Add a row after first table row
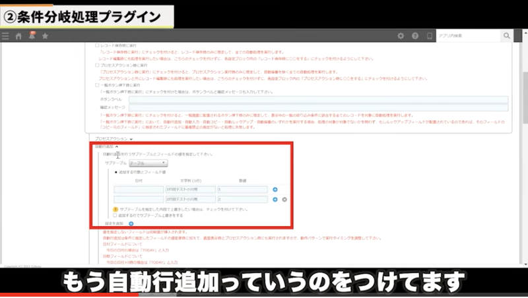Image resolution: width=528 pixels, height=298 pixels. pyautogui.click(x=275, y=189)
